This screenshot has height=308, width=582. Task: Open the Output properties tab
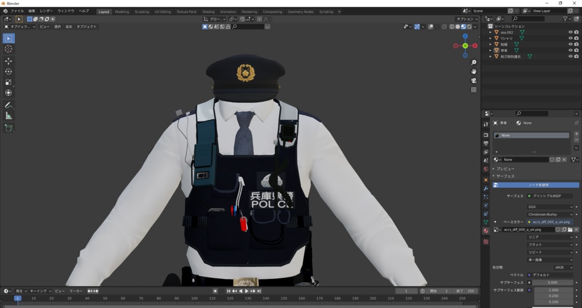coord(486,143)
